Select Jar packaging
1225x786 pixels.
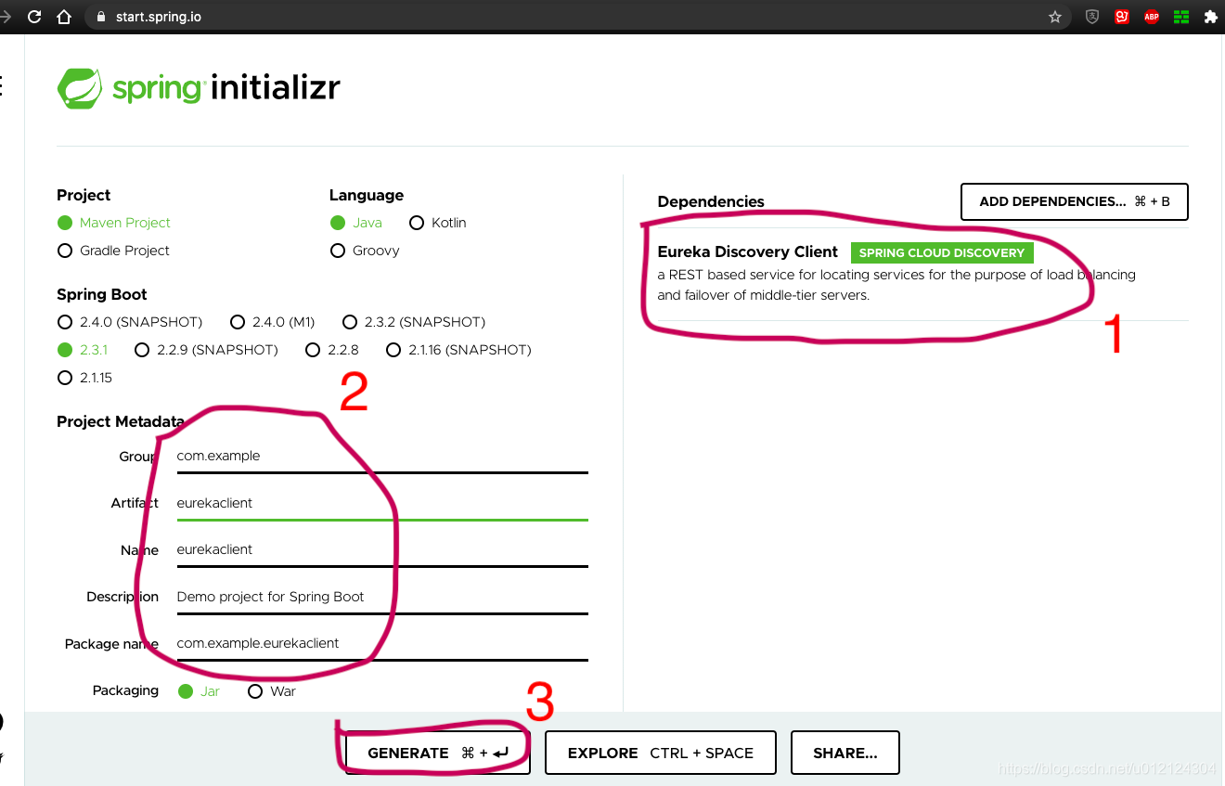[200, 691]
